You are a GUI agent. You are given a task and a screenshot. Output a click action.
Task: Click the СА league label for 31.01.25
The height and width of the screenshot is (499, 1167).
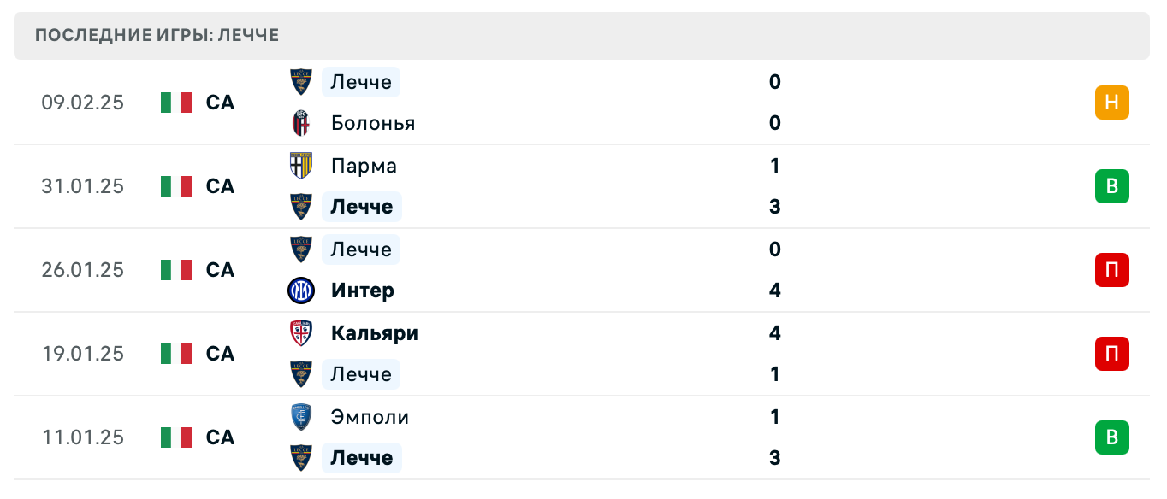click(x=220, y=186)
